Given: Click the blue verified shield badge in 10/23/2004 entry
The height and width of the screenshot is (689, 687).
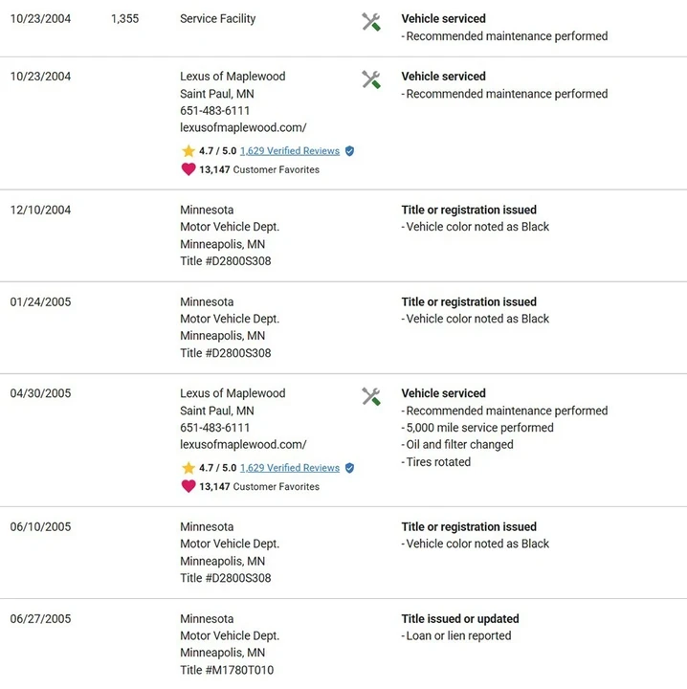Looking at the screenshot, I should tap(349, 151).
